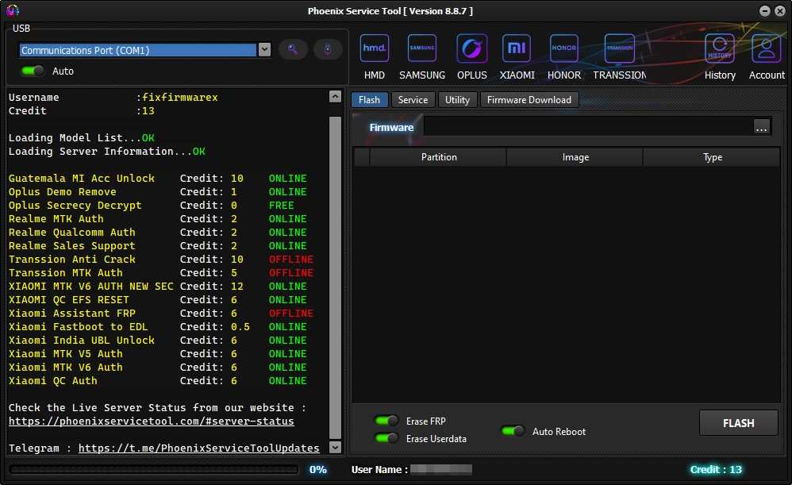Open the XIAOMI brand section
Image resolution: width=792 pixels, height=485 pixels.
(x=517, y=49)
